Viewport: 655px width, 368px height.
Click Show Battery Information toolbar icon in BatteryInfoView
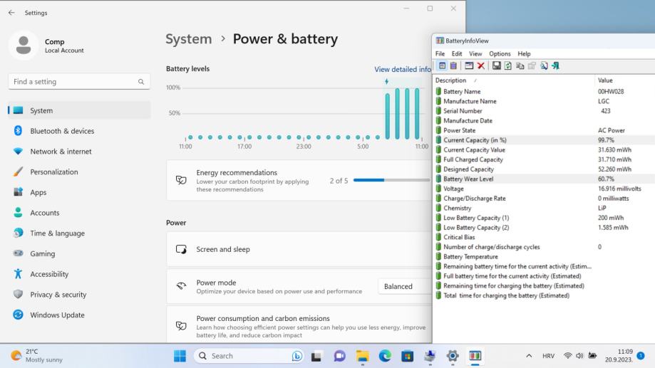(x=442, y=66)
